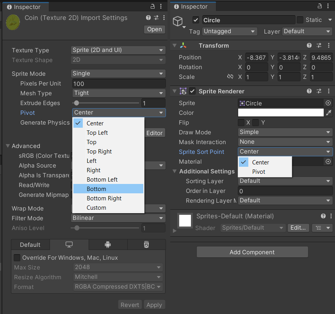Open Sprite Renderer presets icon
This screenshot has height=314, width=335.
tap(319, 91)
